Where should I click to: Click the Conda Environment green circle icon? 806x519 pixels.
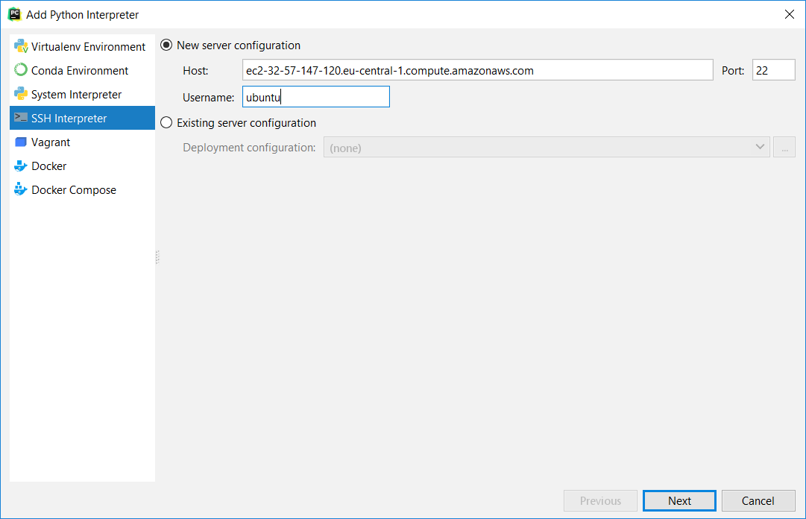coord(21,70)
